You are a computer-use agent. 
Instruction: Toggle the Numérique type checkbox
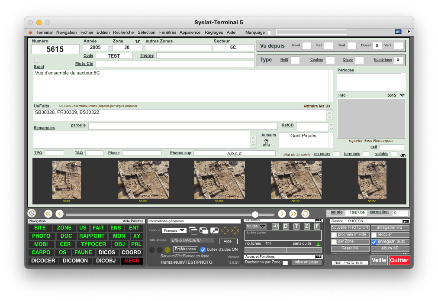(398, 60)
